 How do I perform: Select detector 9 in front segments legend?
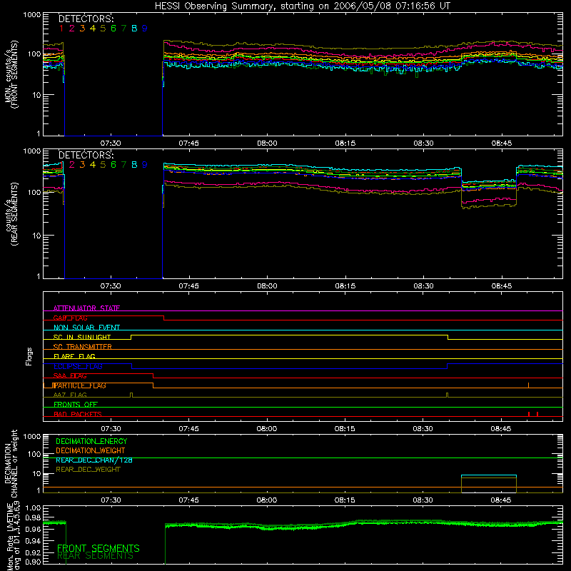click(145, 29)
